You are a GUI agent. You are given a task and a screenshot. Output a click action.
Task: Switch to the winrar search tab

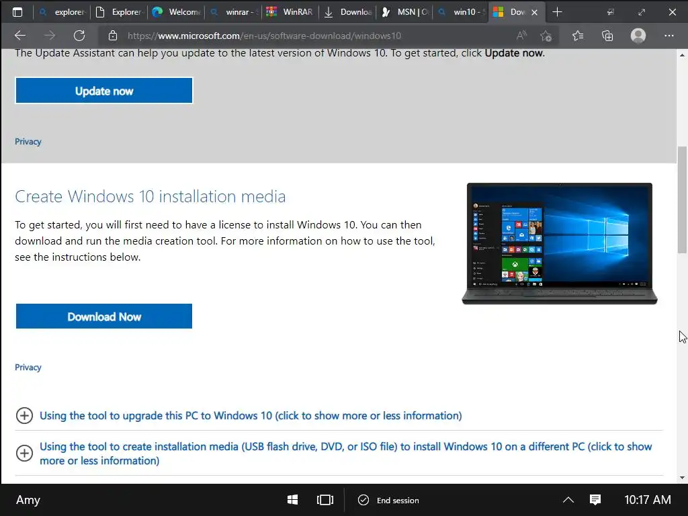coord(233,12)
